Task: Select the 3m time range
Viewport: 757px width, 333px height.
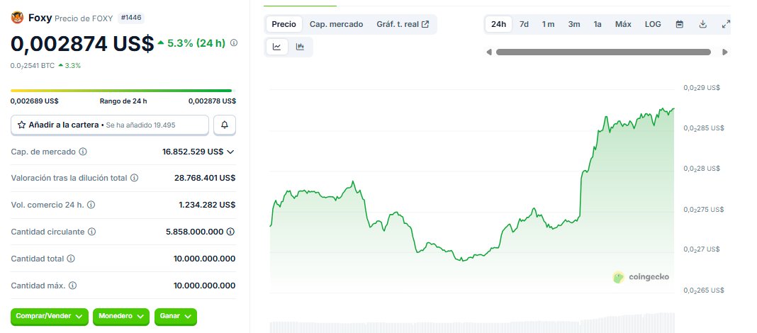Action: (574, 24)
